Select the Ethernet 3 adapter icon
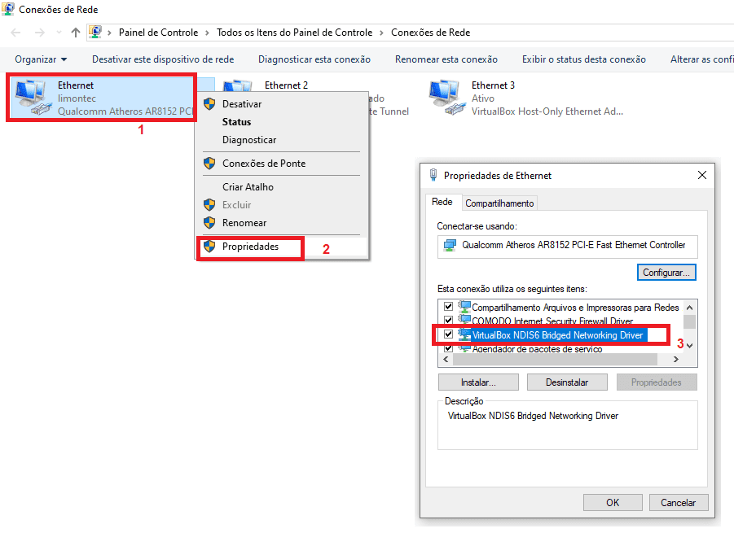Viewport: 734px width, 533px height. click(x=446, y=98)
